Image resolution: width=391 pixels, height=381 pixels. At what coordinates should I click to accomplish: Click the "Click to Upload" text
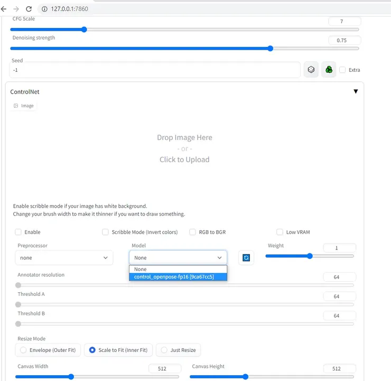[x=184, y=160]
